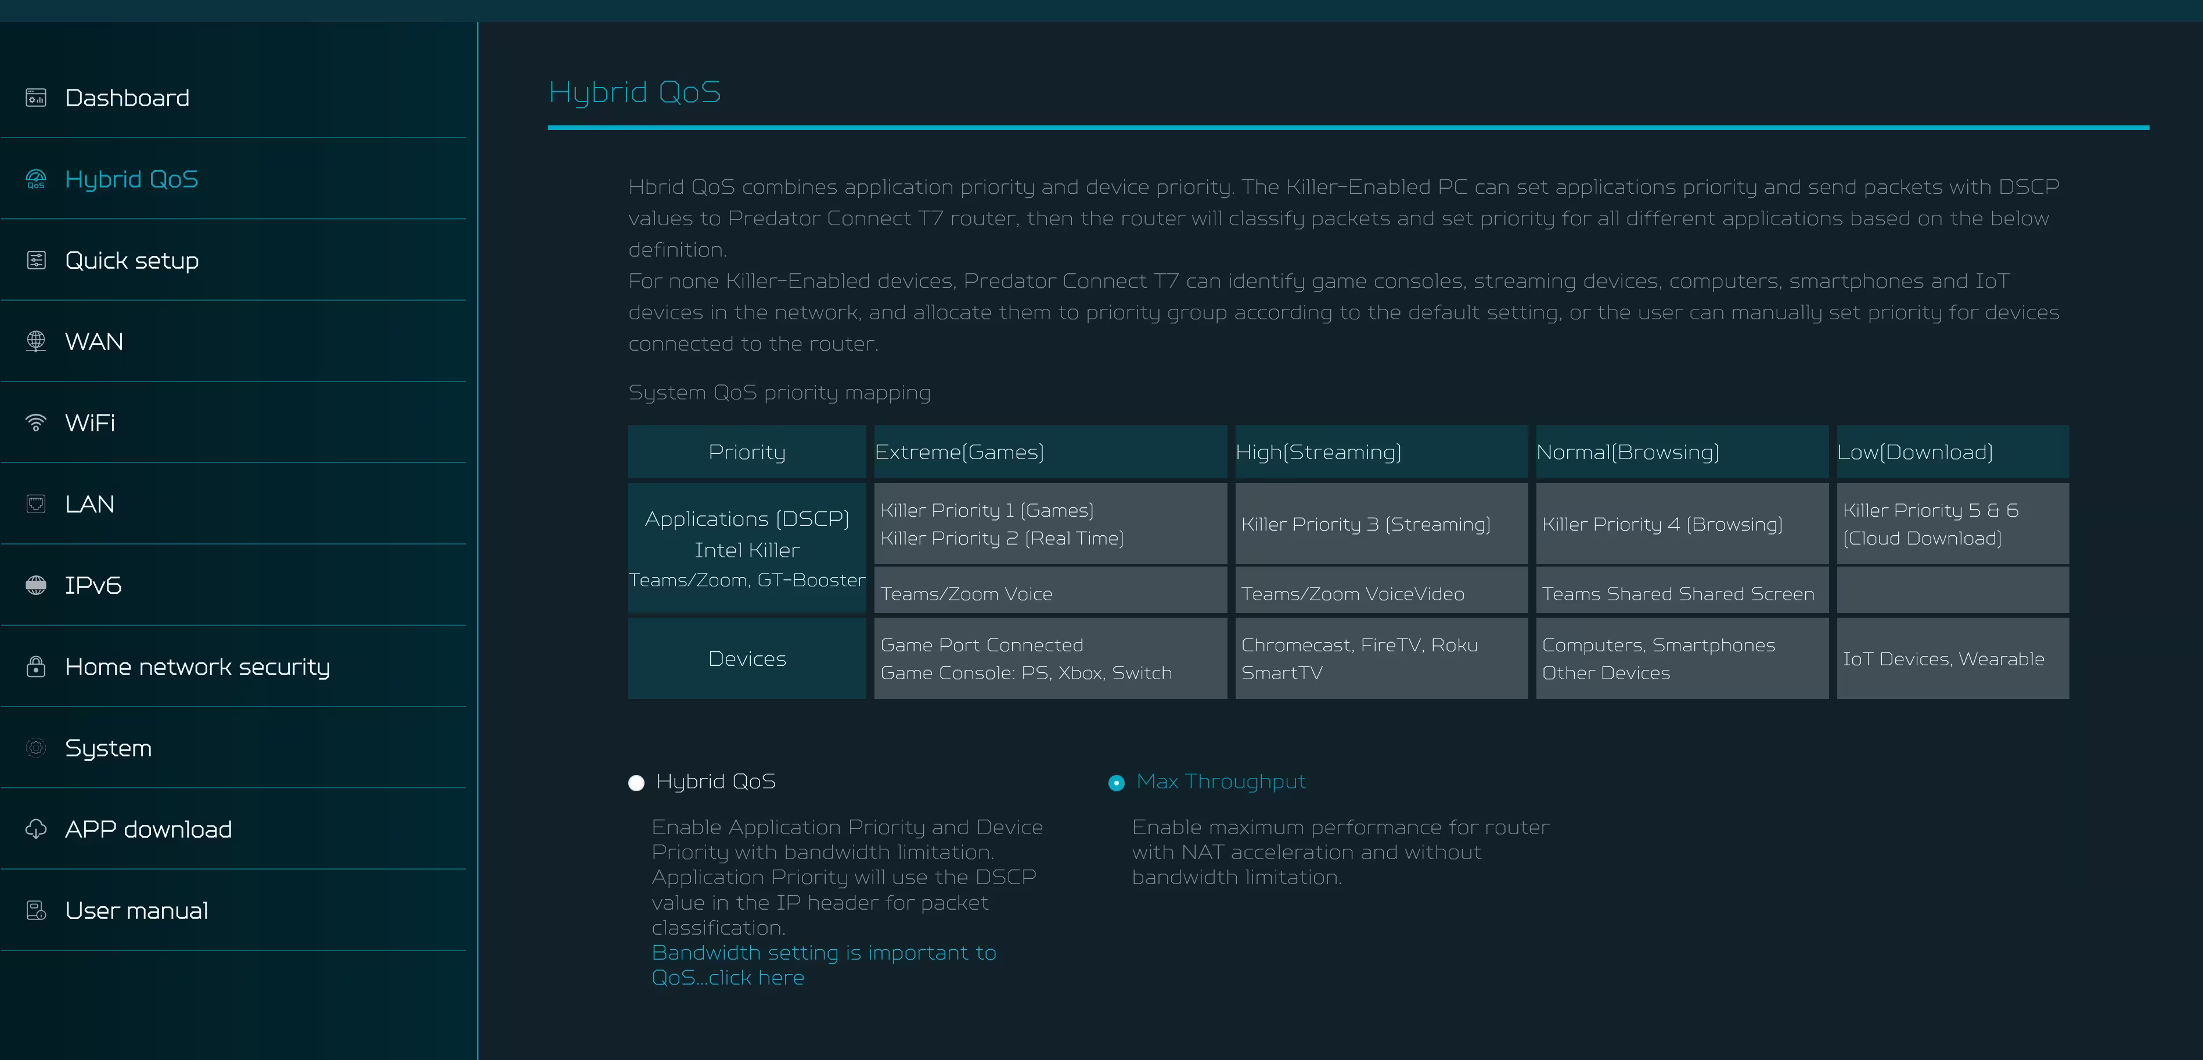2203x1060 pixels.
Task: Click the User manual icon
Action: 36,910
